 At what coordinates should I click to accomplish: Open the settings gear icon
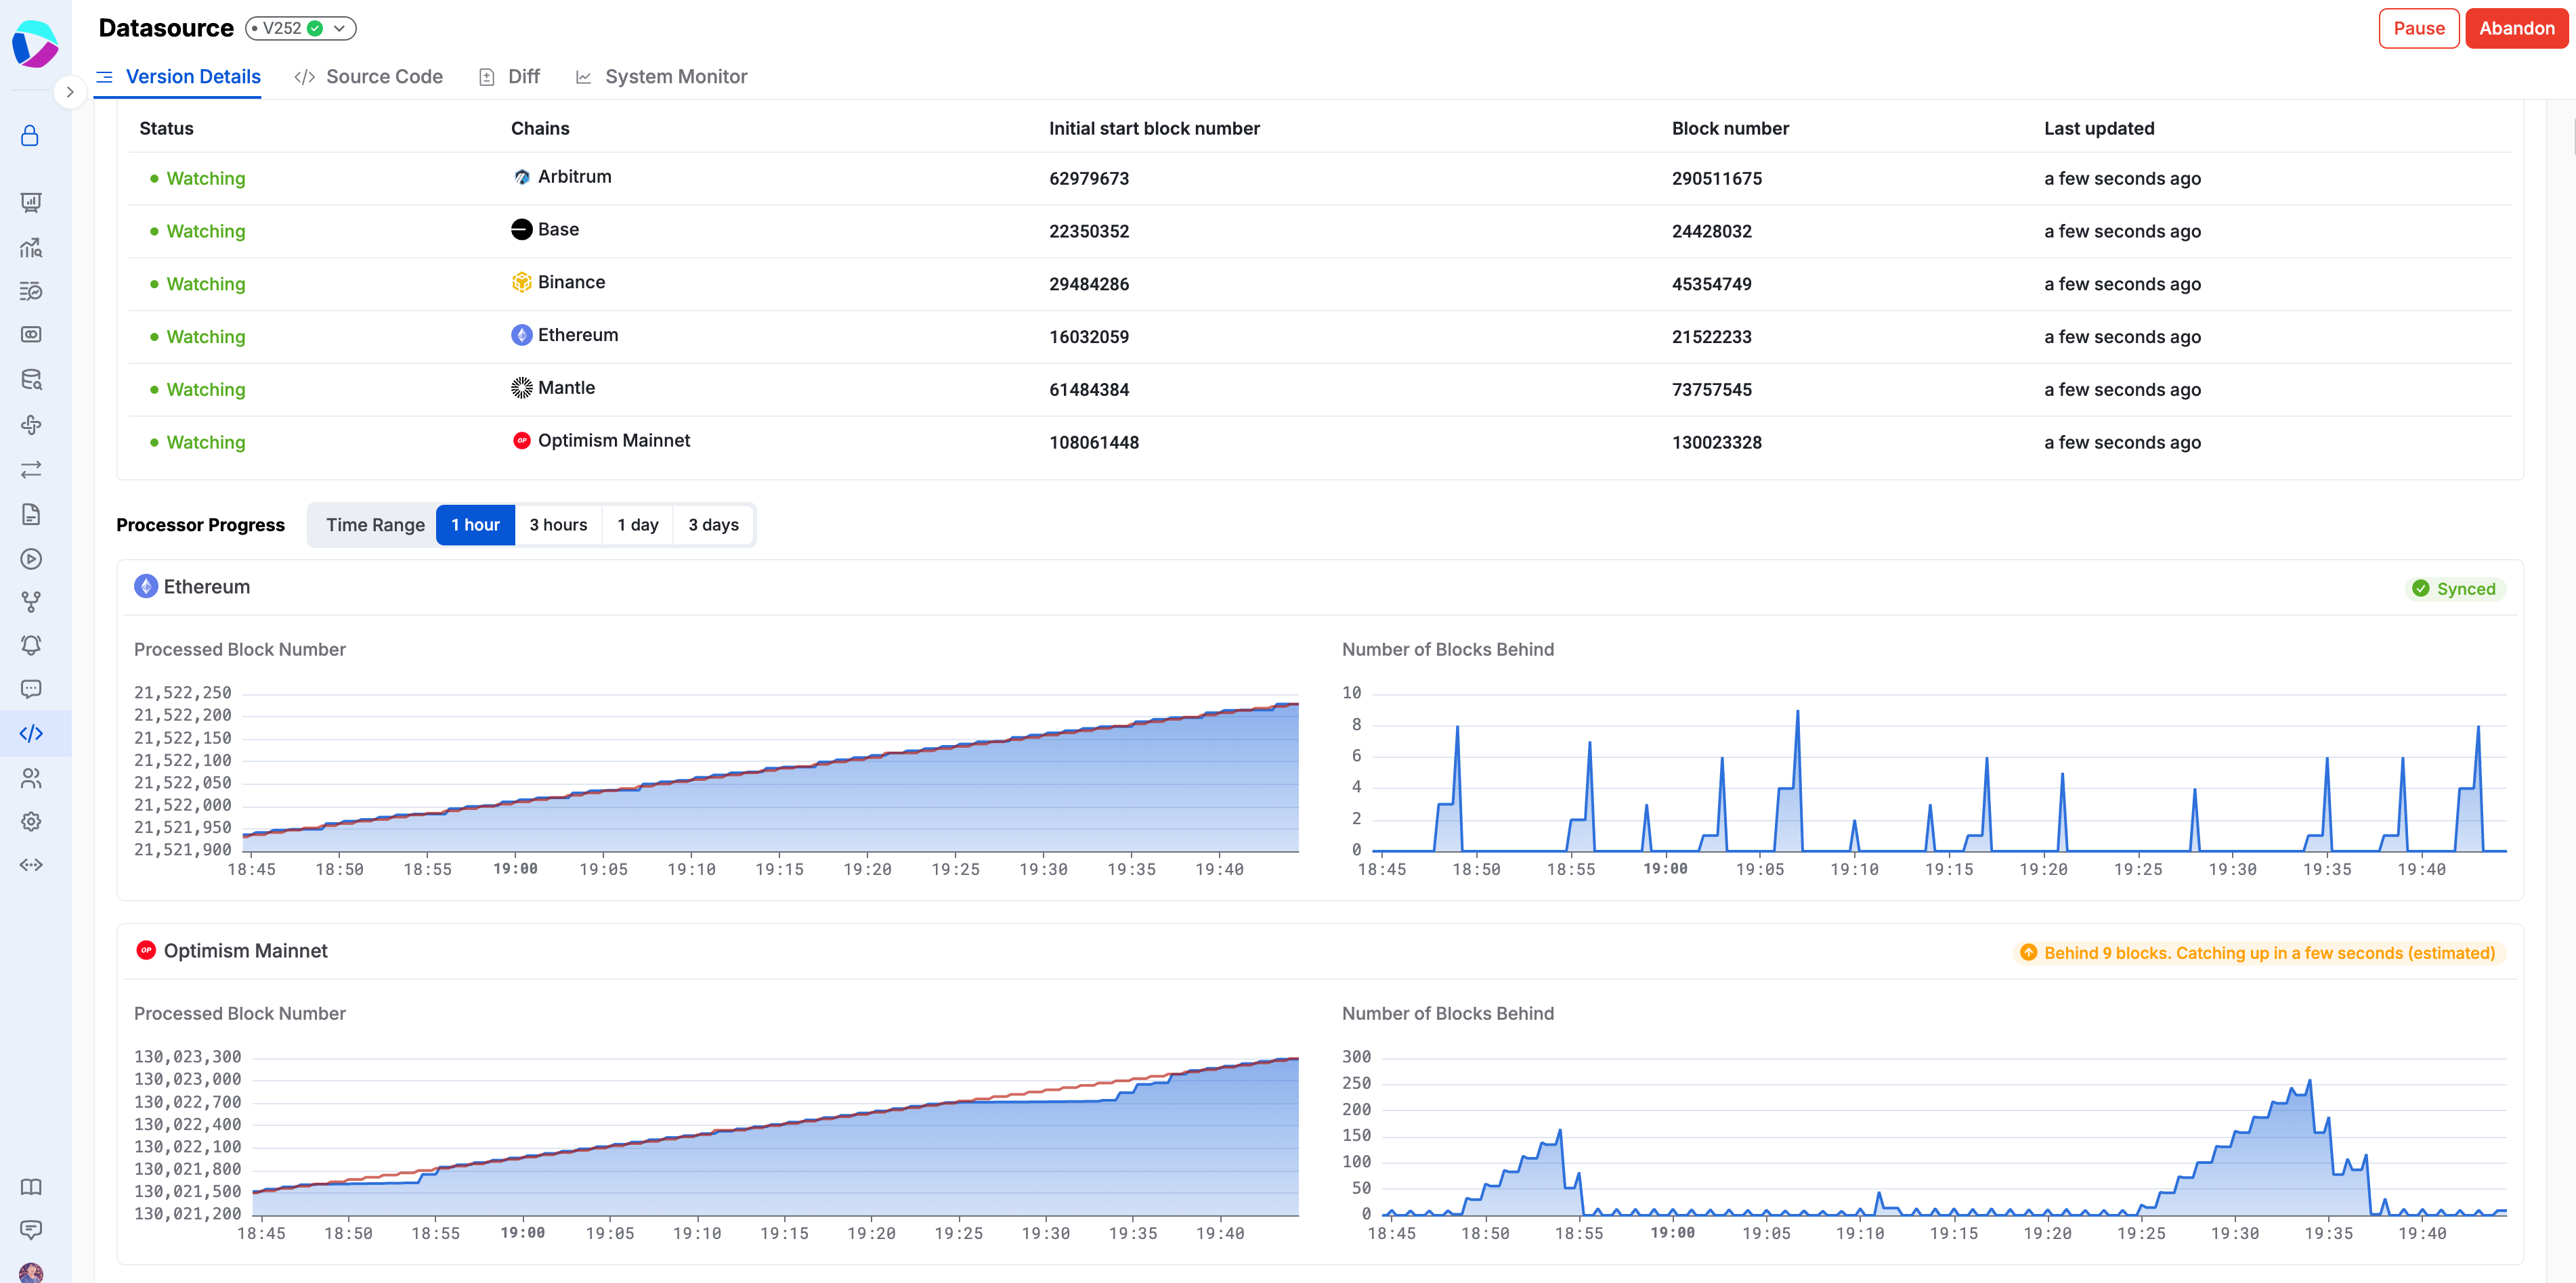pos(31,821)
